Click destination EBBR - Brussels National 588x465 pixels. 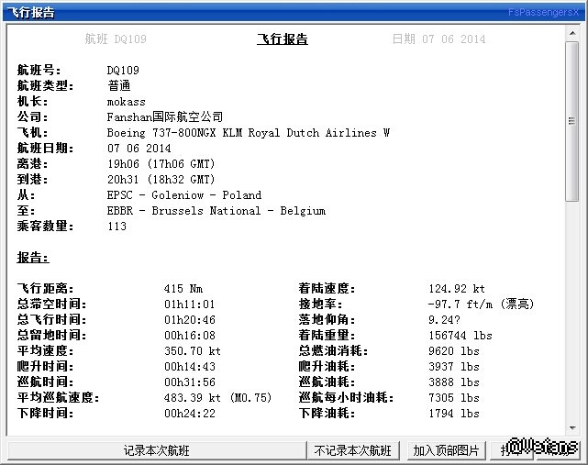pyautogui.click(x=183, y=211)
